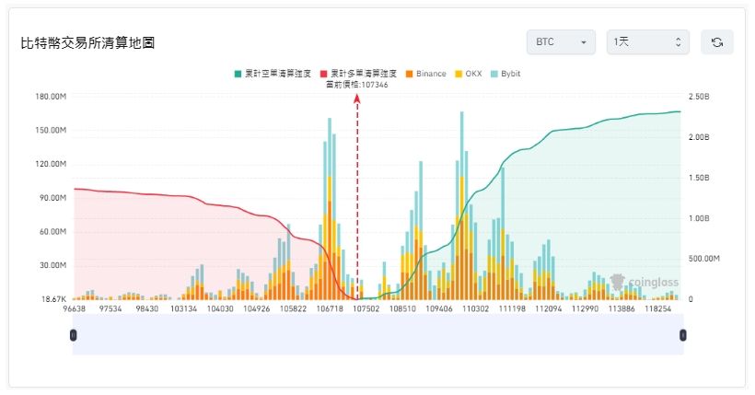Viewport: 755px width, 395px height.
Task: Open the 1天 time range selector
Action: pyautogui.click(x=647, y=42)
